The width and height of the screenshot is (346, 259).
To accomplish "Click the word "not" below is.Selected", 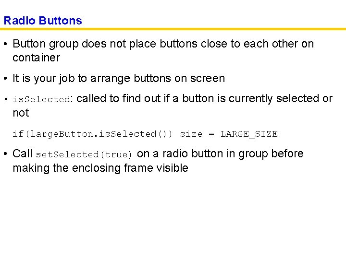I will click(x=21, y=113).
